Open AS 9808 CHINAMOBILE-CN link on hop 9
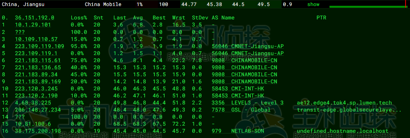Viewport: 410px width, 138px height. [244, 82]
